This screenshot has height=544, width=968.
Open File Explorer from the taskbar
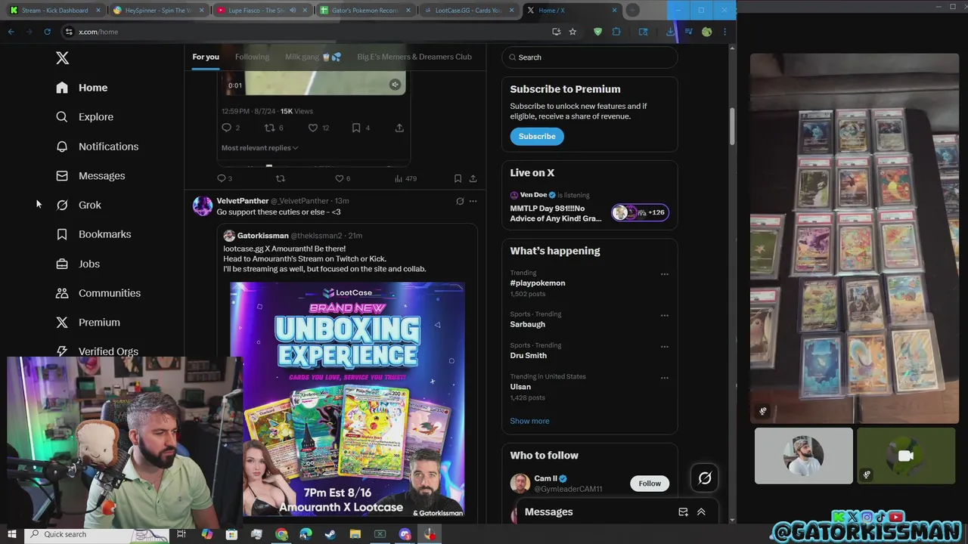pos(355,534)
